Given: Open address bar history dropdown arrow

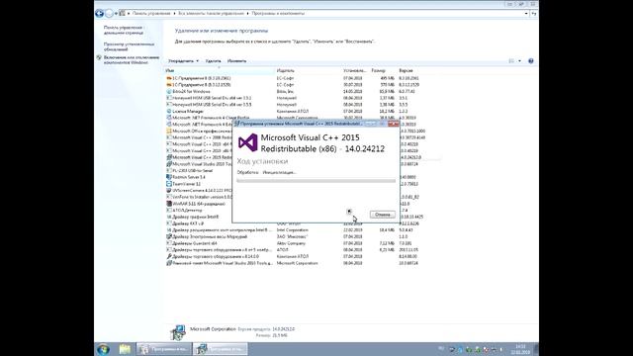Looking at the screenshot, I should pyautogui.click(x=526, y=13).
